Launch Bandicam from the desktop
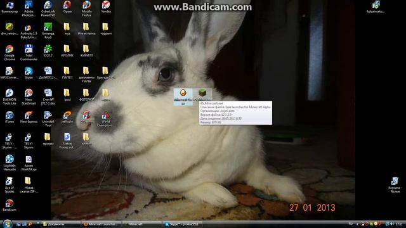406x228 pixels. pyautogui.click(x=10, y=205)
